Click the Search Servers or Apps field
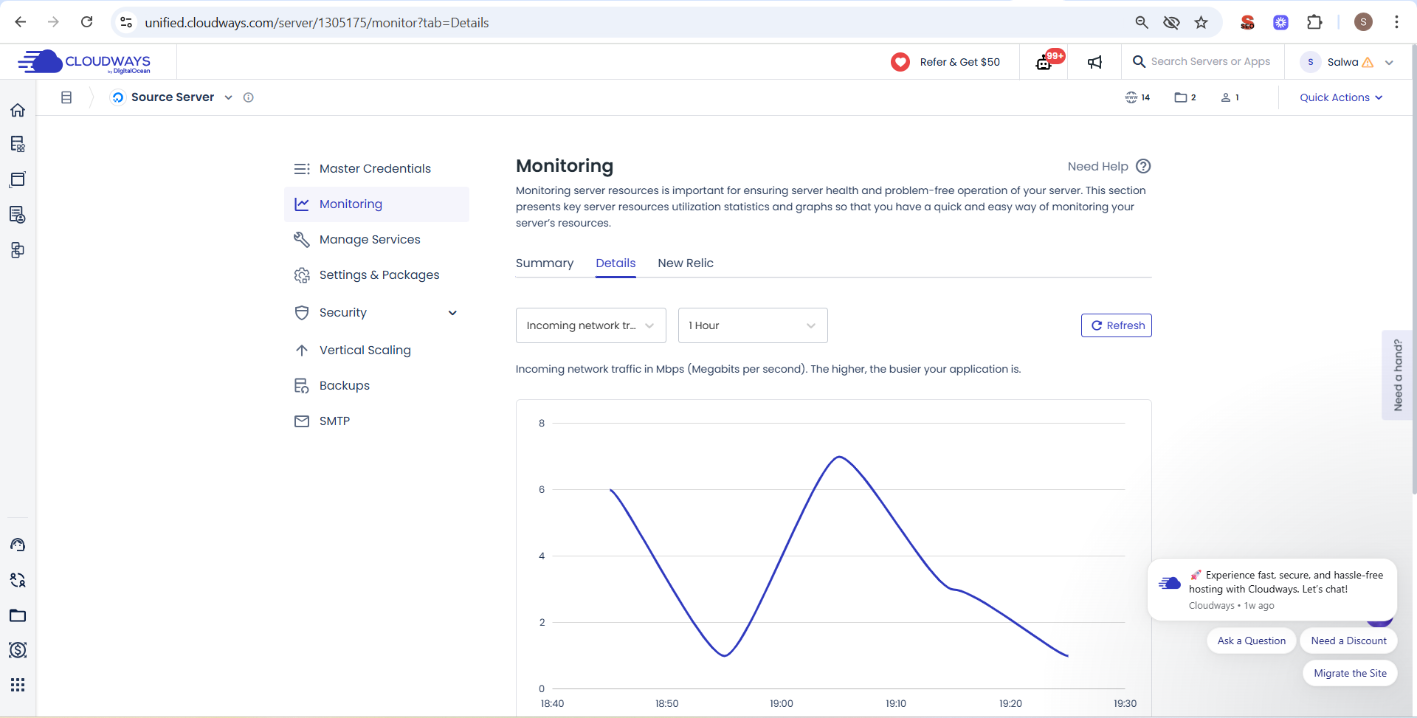 pos(1210,62)
